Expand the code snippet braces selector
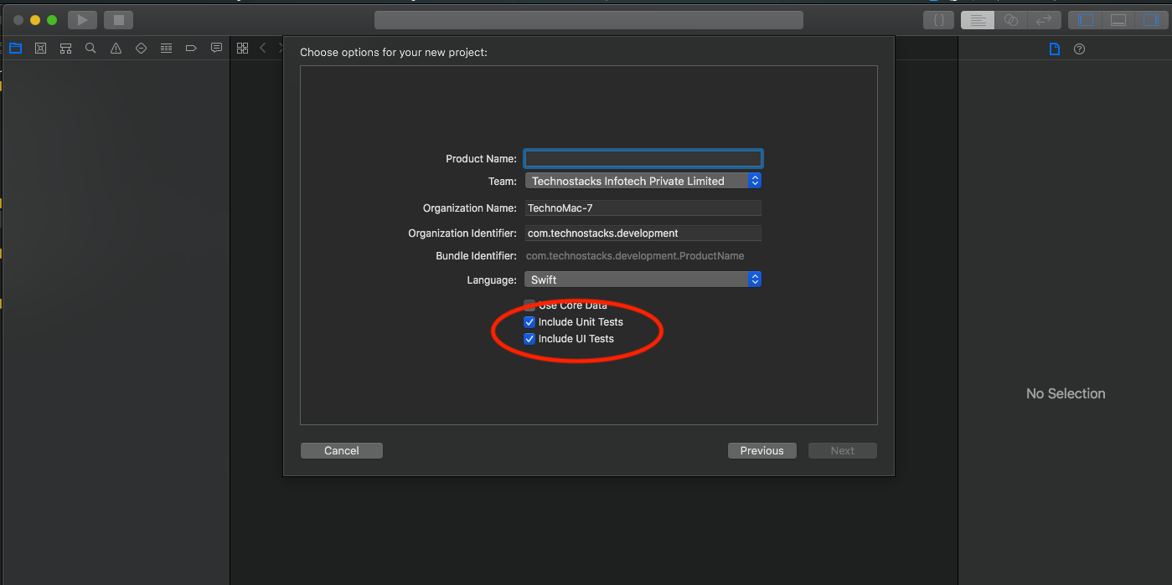The height and width of the screenshot is (585, 1172). click(x=938, y=19)
